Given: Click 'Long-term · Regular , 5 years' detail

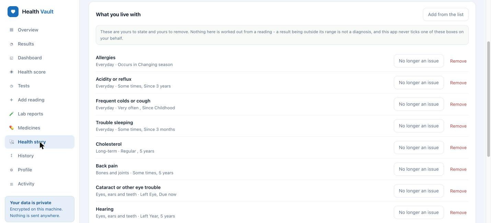Looking at the screenshot, I should [x=125, y=151].
